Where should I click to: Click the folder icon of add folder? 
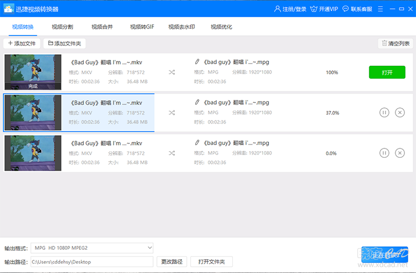coord(50,43)
